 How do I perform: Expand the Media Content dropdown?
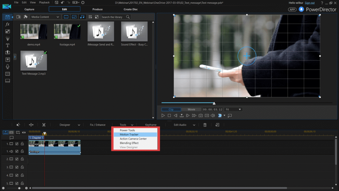click(x=45, y=17)
